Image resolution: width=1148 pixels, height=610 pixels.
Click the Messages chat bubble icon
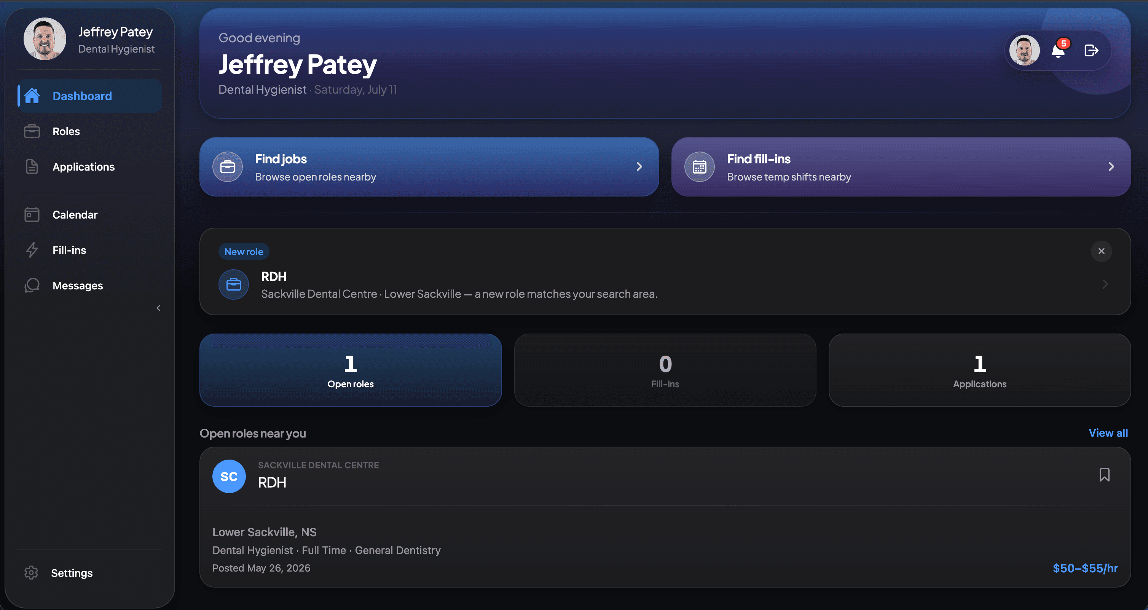click(32, 285)
